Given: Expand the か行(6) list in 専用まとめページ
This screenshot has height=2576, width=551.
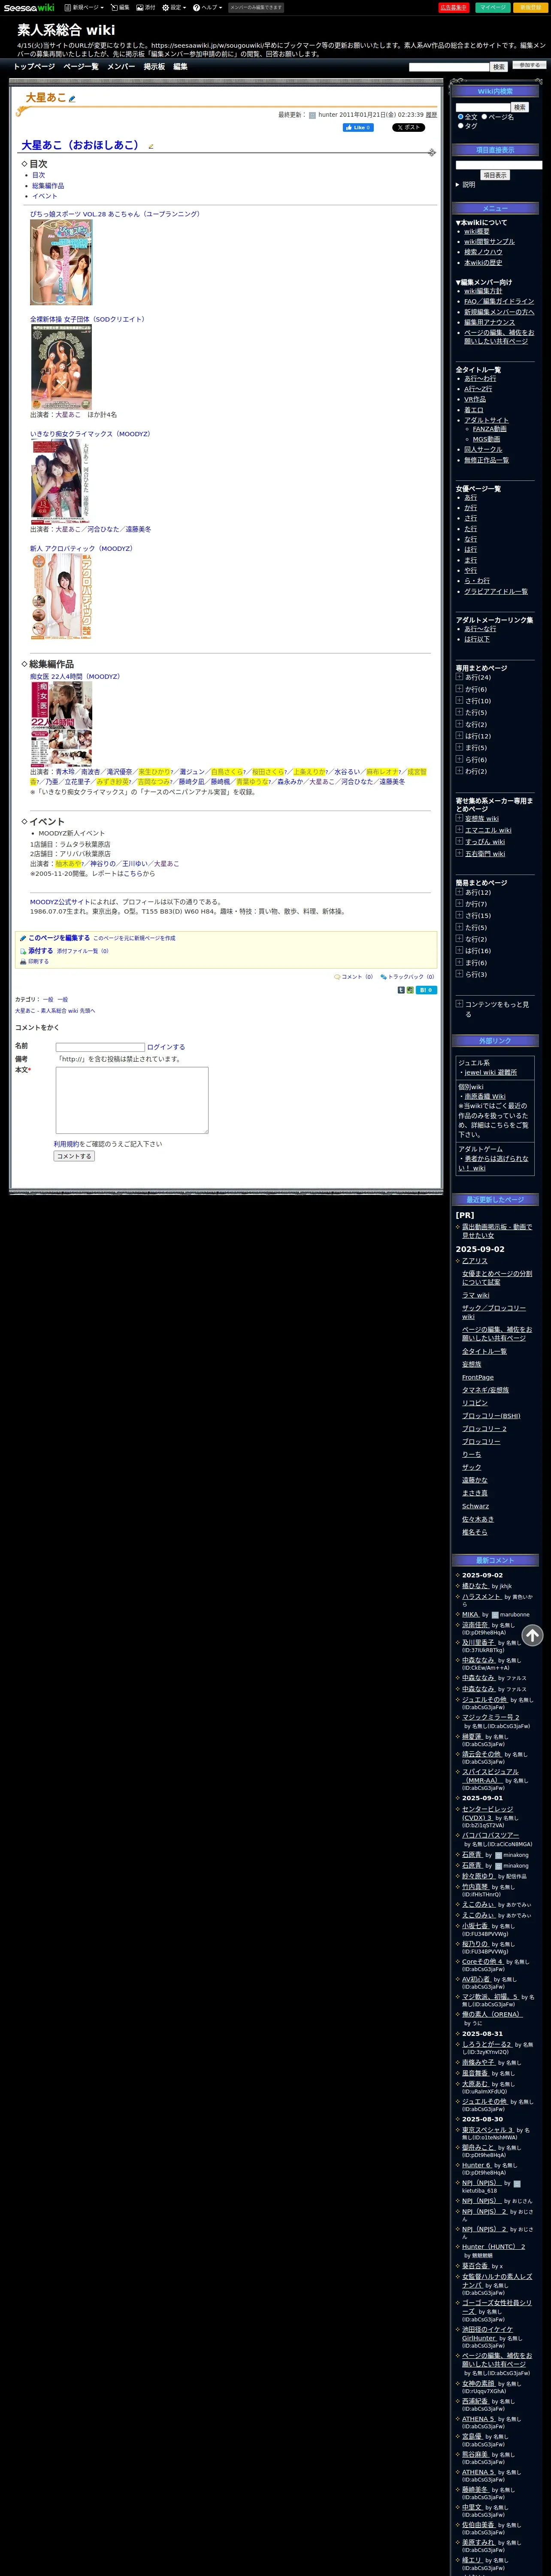Looking at the screenshot, I should 459,689.
